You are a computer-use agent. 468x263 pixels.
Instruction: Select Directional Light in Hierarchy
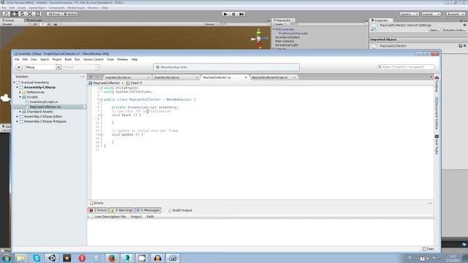pos(287,45)
